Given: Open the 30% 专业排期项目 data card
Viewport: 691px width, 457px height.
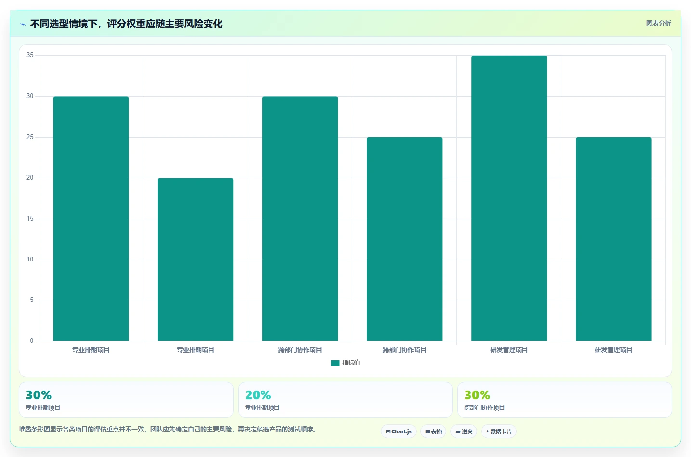Looking at the screenshot, I should (126, 400).
